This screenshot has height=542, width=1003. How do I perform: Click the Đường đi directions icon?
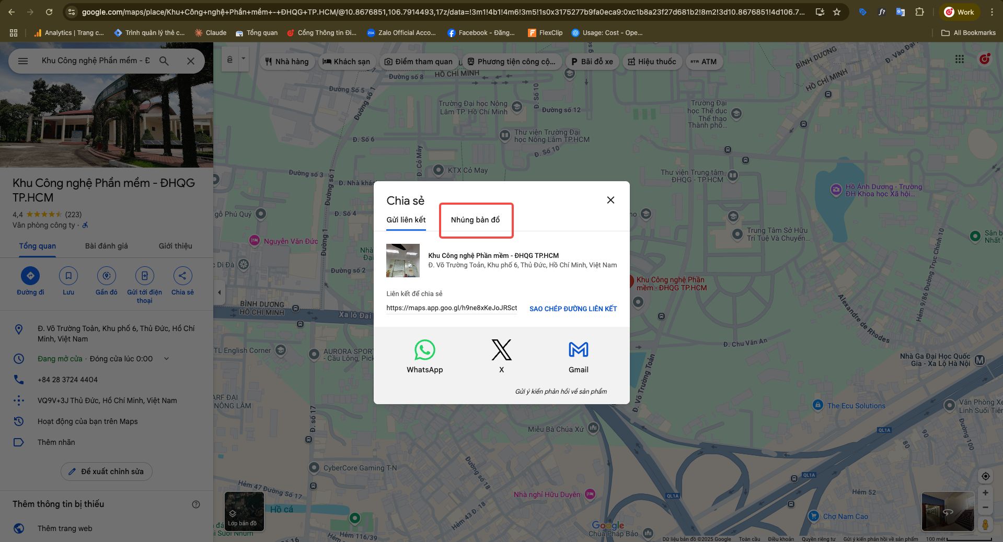(30, 276)
